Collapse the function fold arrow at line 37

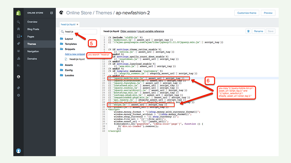pos(106,124)
